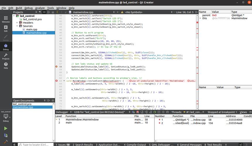
Task: Open the Welcome mode
Action: click(x=6, y=19)
